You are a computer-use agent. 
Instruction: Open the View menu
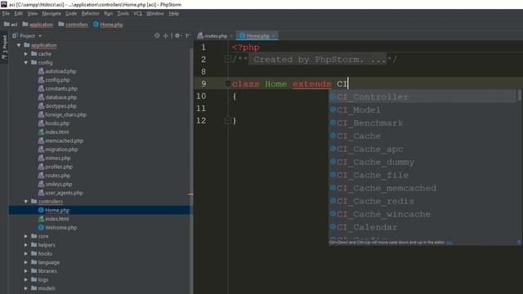tap(33, 14)
